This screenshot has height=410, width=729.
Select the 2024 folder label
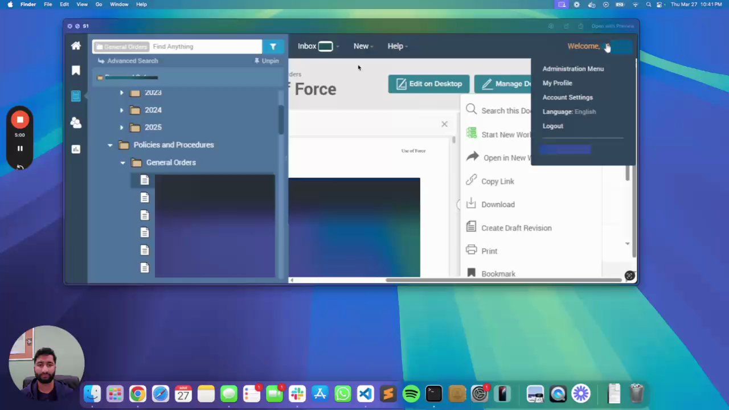point(153,110)
